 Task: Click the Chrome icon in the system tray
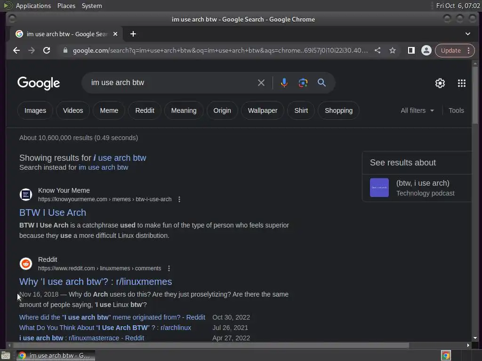tap(446, 355)
